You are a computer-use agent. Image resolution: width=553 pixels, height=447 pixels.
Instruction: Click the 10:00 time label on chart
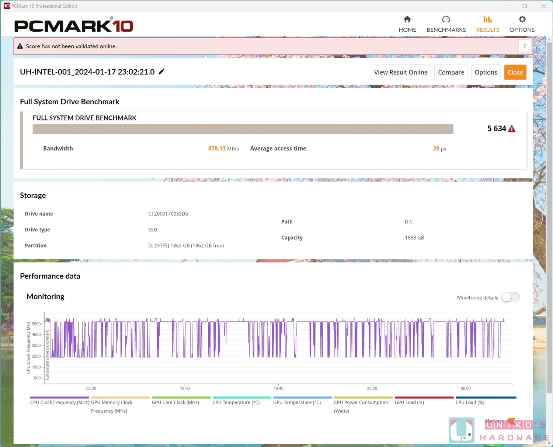[x=185, y=388]
